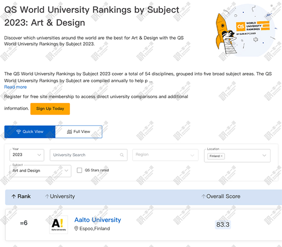Tick the QS Stars rated checkbox
282x247 pixels.
tap(79, 170)
